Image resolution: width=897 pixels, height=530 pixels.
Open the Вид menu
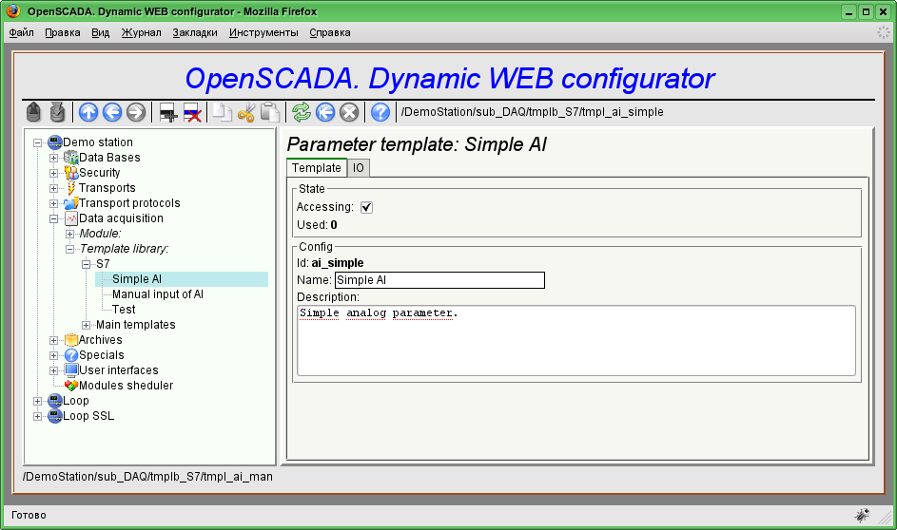(x=100, y=32)
